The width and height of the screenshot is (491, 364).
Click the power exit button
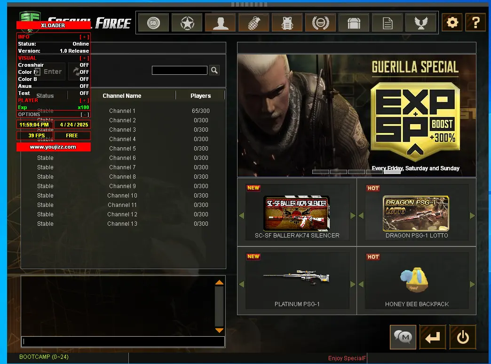coord(463,337)
